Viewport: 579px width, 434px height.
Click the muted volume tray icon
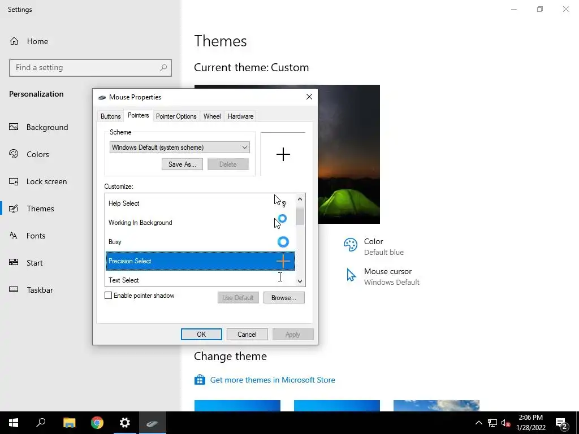(x=506, y=423)
